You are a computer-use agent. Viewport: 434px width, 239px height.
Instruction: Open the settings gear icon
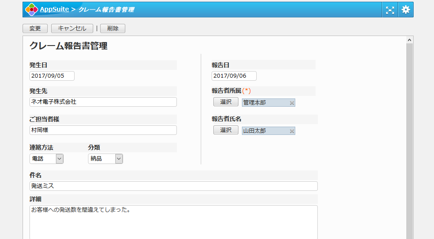[405, 10]
